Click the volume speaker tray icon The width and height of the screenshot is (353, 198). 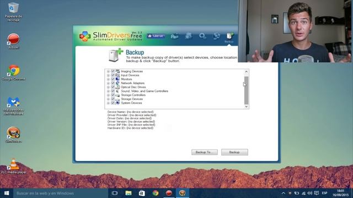310,193
